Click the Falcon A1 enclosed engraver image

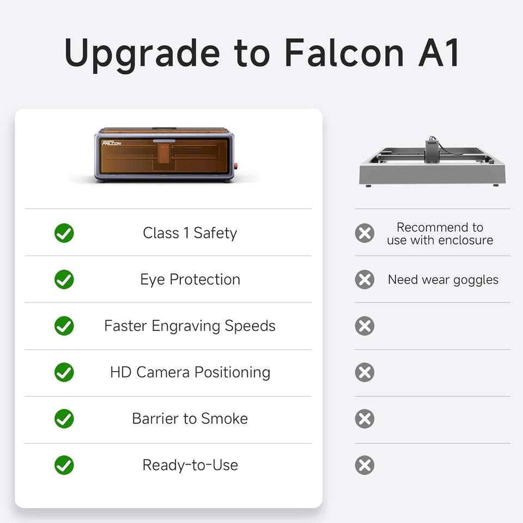164,155
